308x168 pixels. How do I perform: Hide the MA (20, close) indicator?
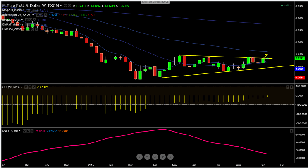coord(26,19)
